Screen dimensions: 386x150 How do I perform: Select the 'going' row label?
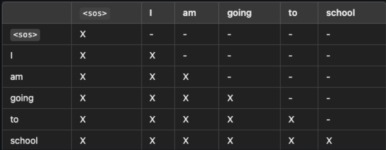(22, 98)
